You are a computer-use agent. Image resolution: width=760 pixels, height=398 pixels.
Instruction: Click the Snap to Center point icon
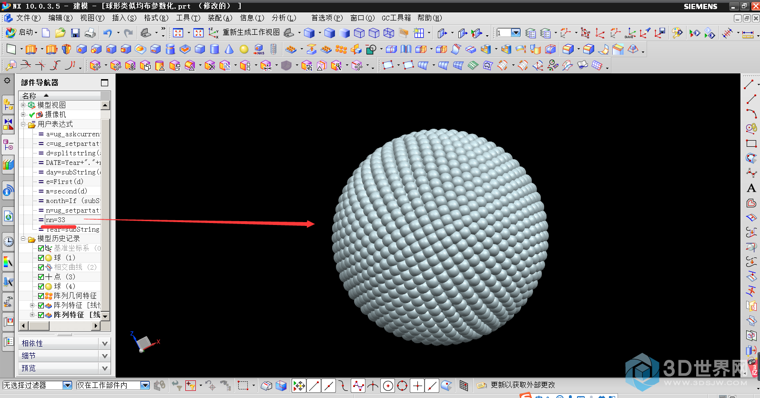click(x=388, y=385)
